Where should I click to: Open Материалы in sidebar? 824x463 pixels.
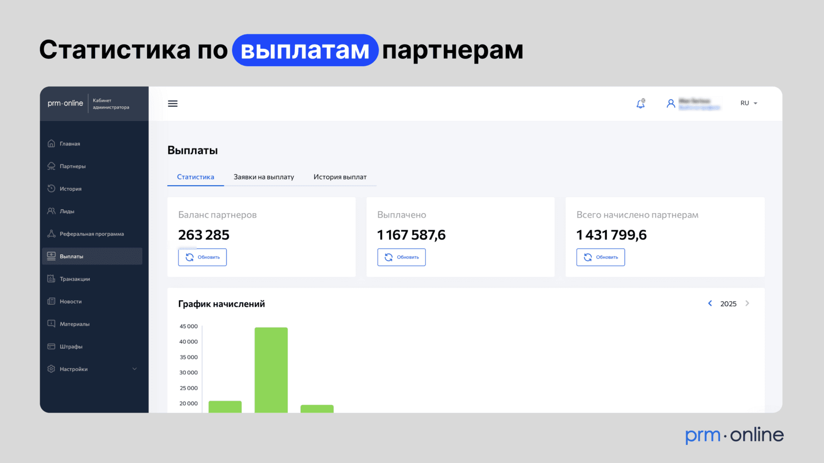(x=75, y=324)
